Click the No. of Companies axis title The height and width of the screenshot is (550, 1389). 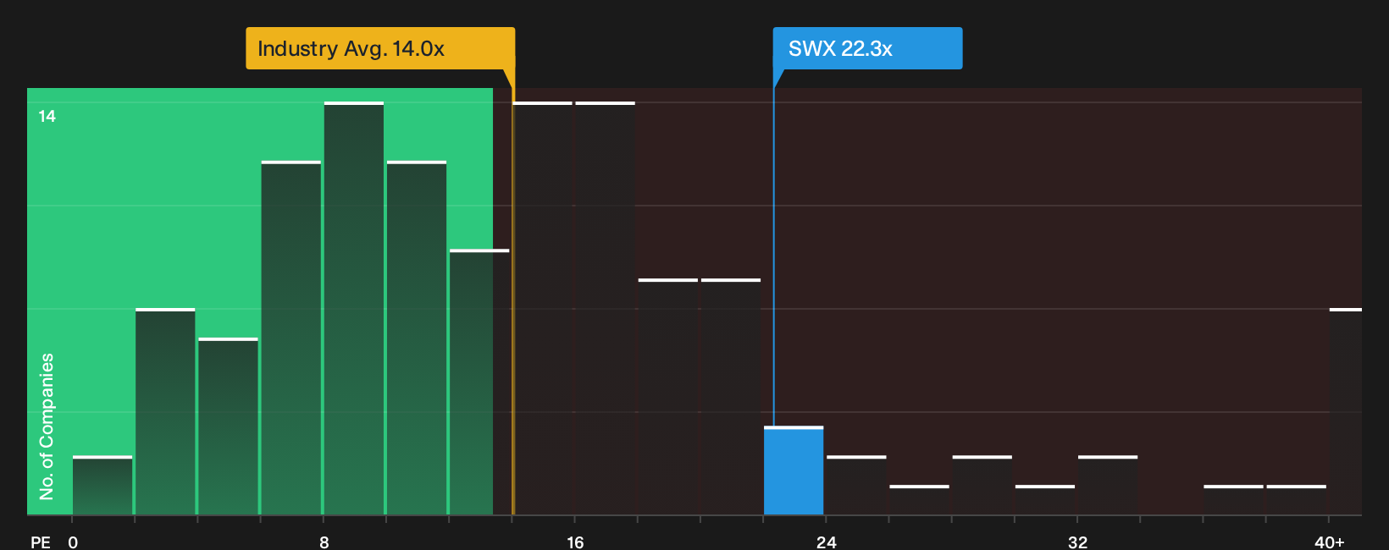click(x=47, y=426)
